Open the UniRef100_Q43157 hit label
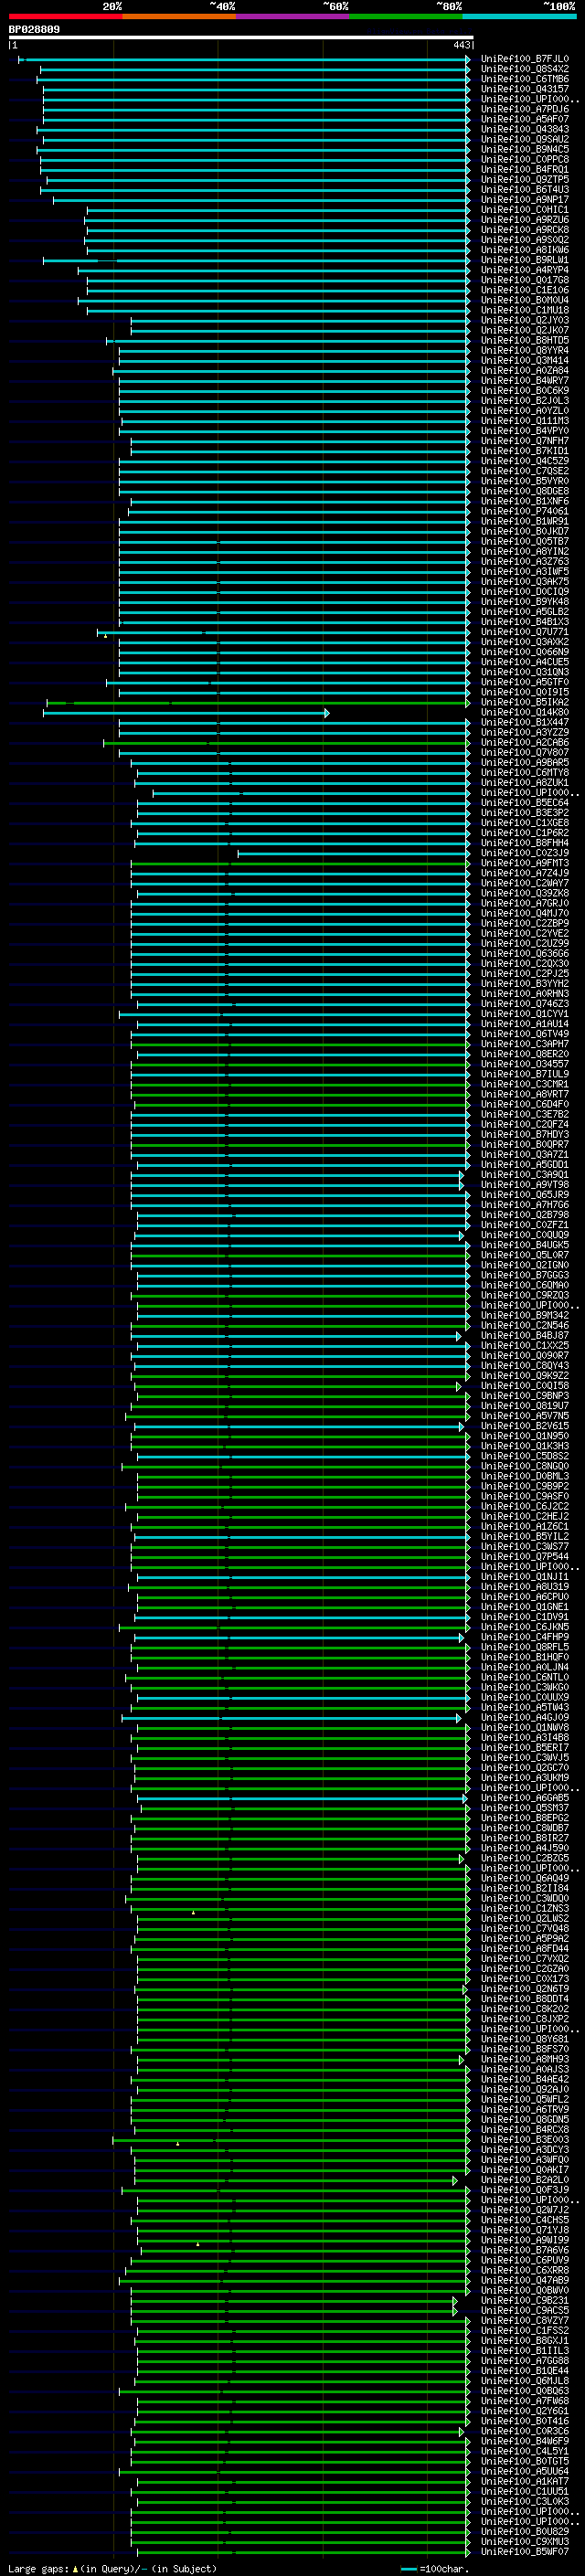This screenshot has width=585, height=2576. (x=525, y=90)
